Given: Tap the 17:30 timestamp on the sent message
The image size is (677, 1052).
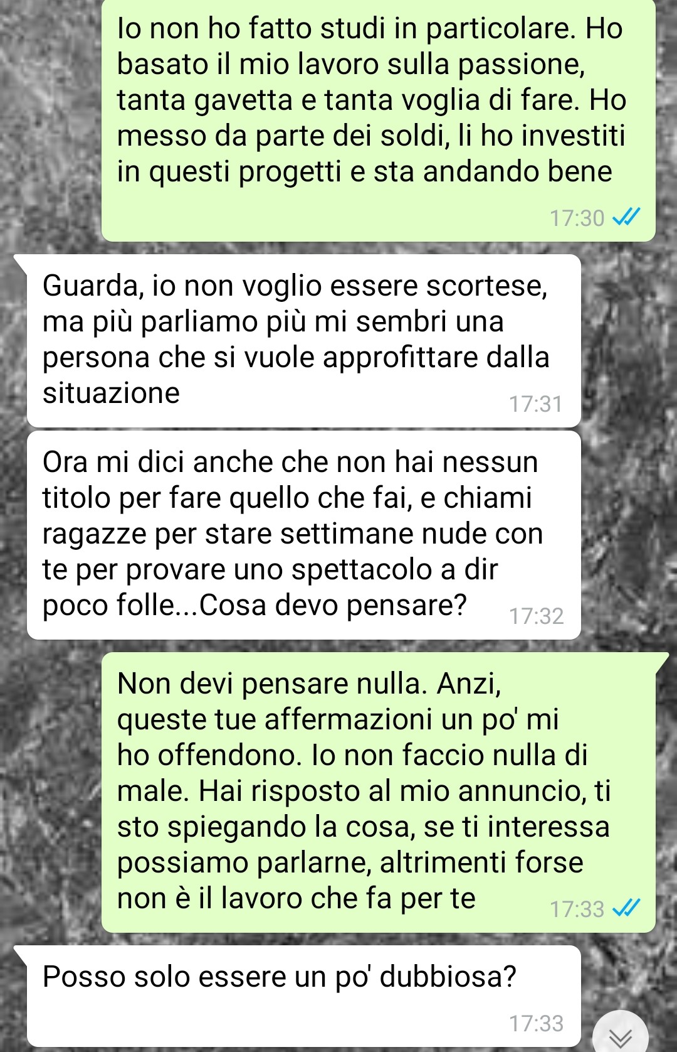Looking at the screenshot, I should (577, 218).
